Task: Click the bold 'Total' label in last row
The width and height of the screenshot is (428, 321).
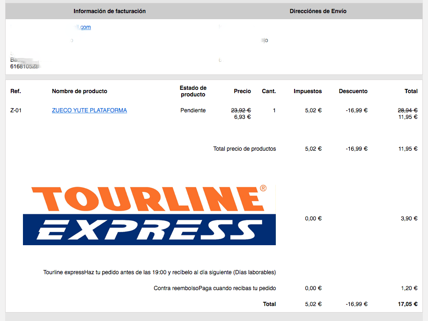Action: [269, 304]
